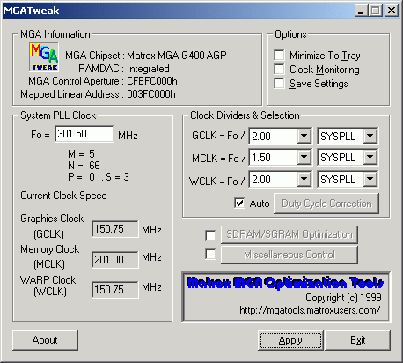Expand the MCLK divider dropdown
This screenshot has height=363, width=403.
[x=304, y=158]
